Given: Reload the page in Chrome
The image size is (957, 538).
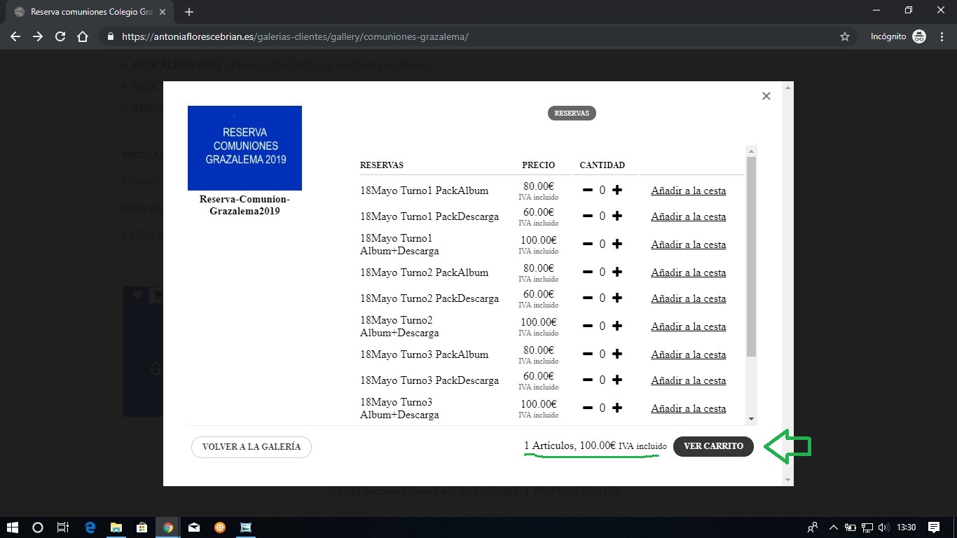Looking at the screenshot, I should click(x=60, y=36).
